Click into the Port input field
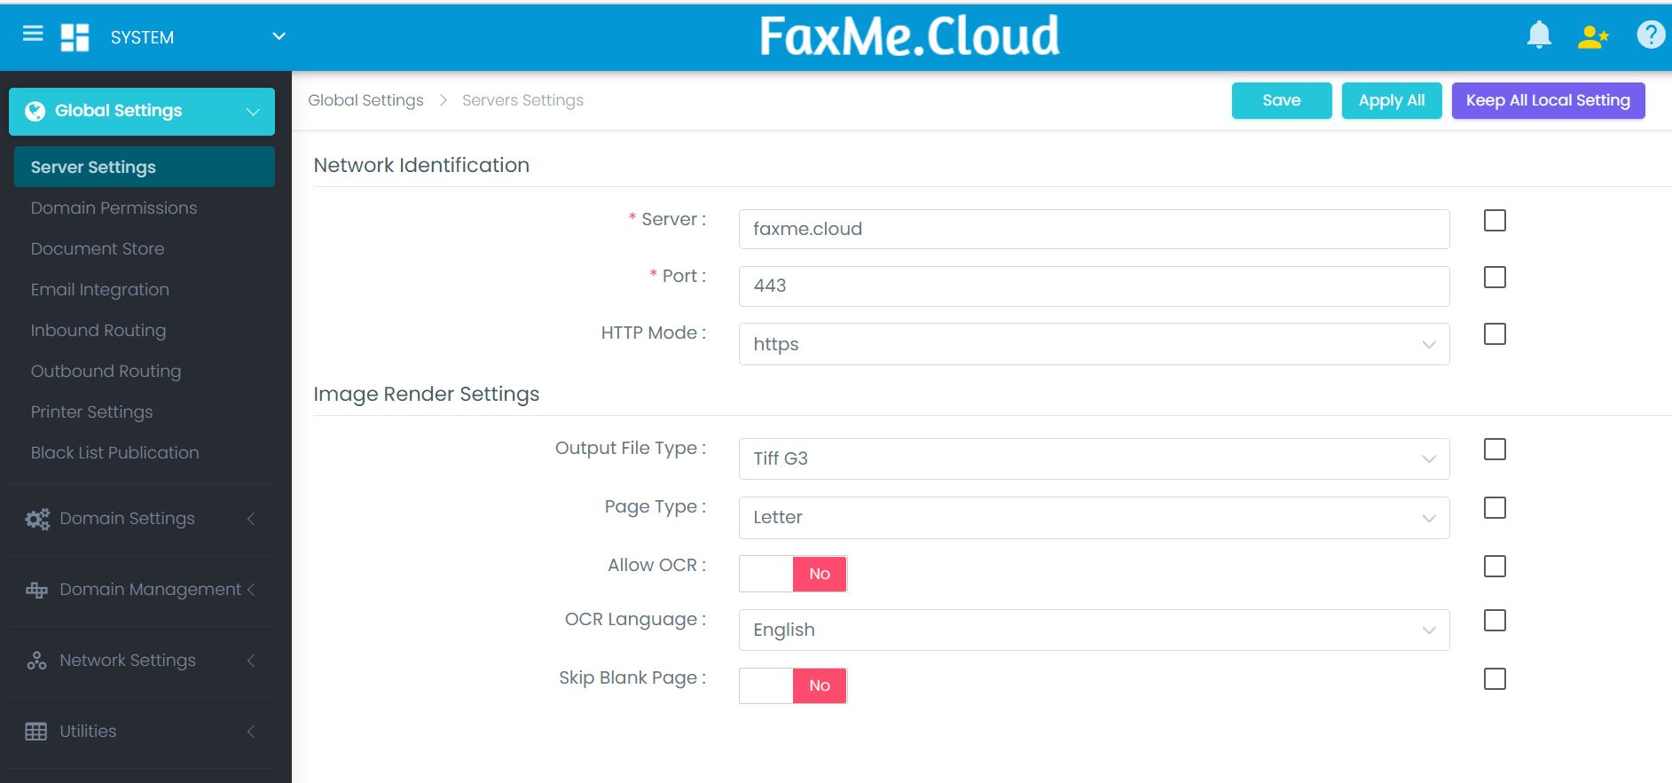This screenshot has width=1672, height=783. [1094, 286]
